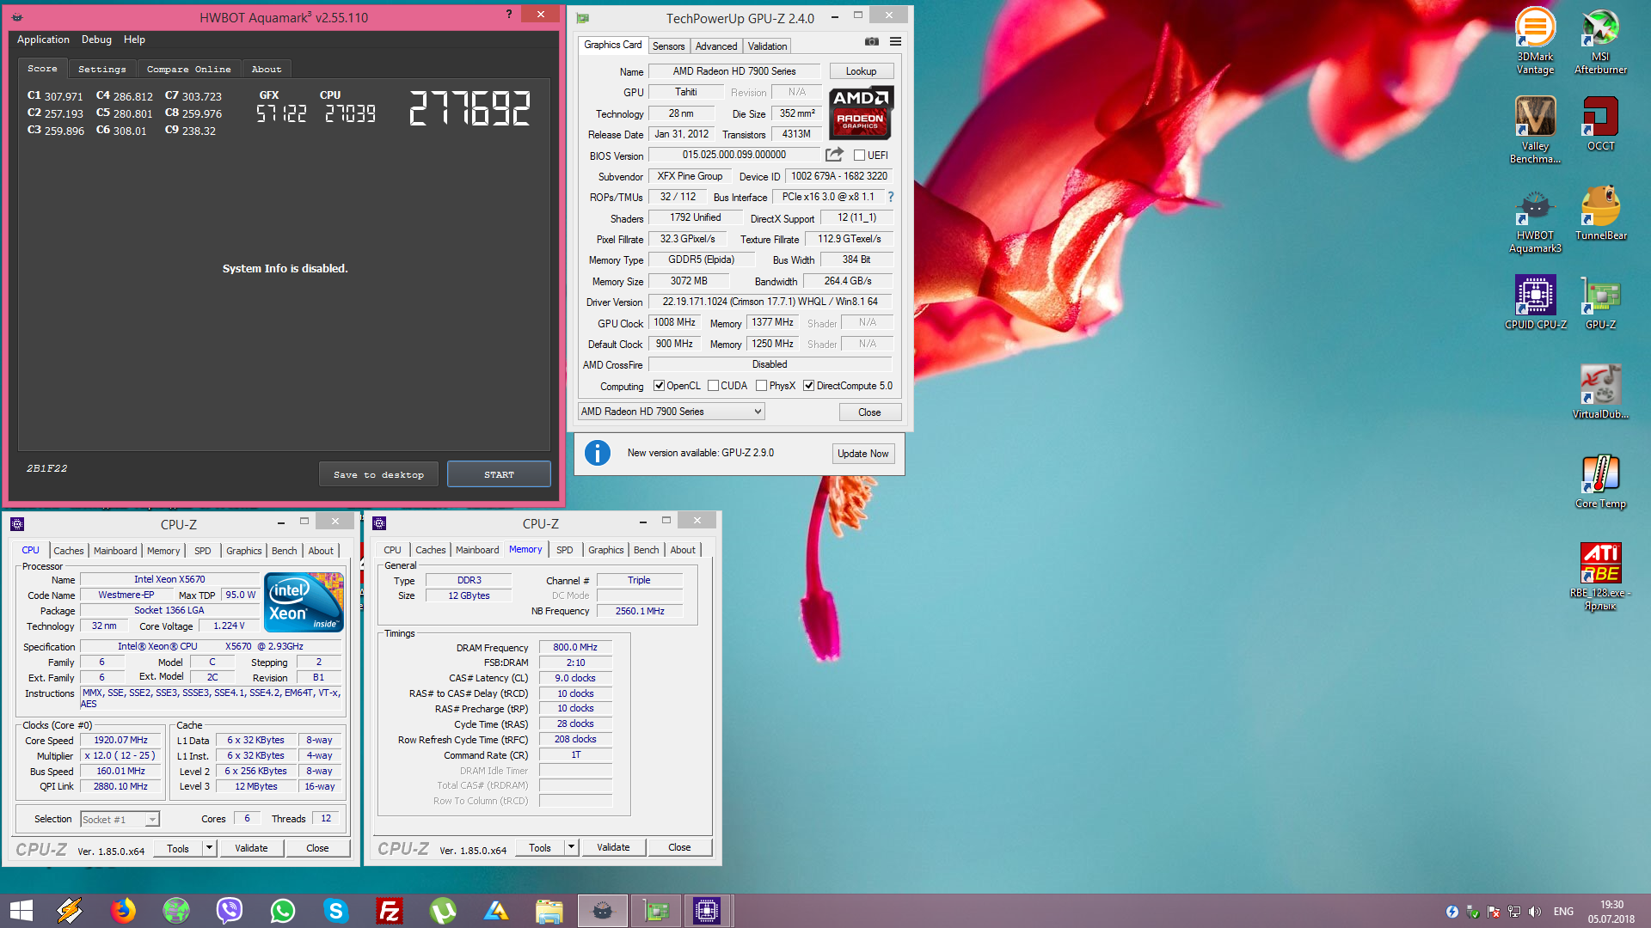This screenshot has width=1651, height=928.
Task: Click Update Now button
Action: pos(863,454)
